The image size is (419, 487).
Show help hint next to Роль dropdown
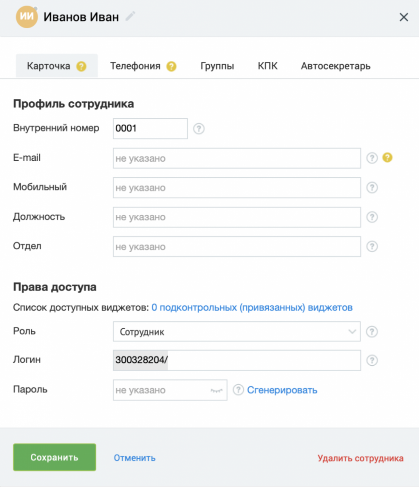point(372,332)
